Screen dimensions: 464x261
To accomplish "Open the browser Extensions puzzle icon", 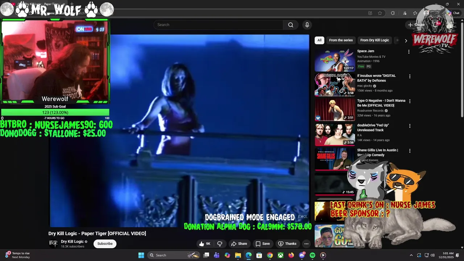I will tap(393, 13).
